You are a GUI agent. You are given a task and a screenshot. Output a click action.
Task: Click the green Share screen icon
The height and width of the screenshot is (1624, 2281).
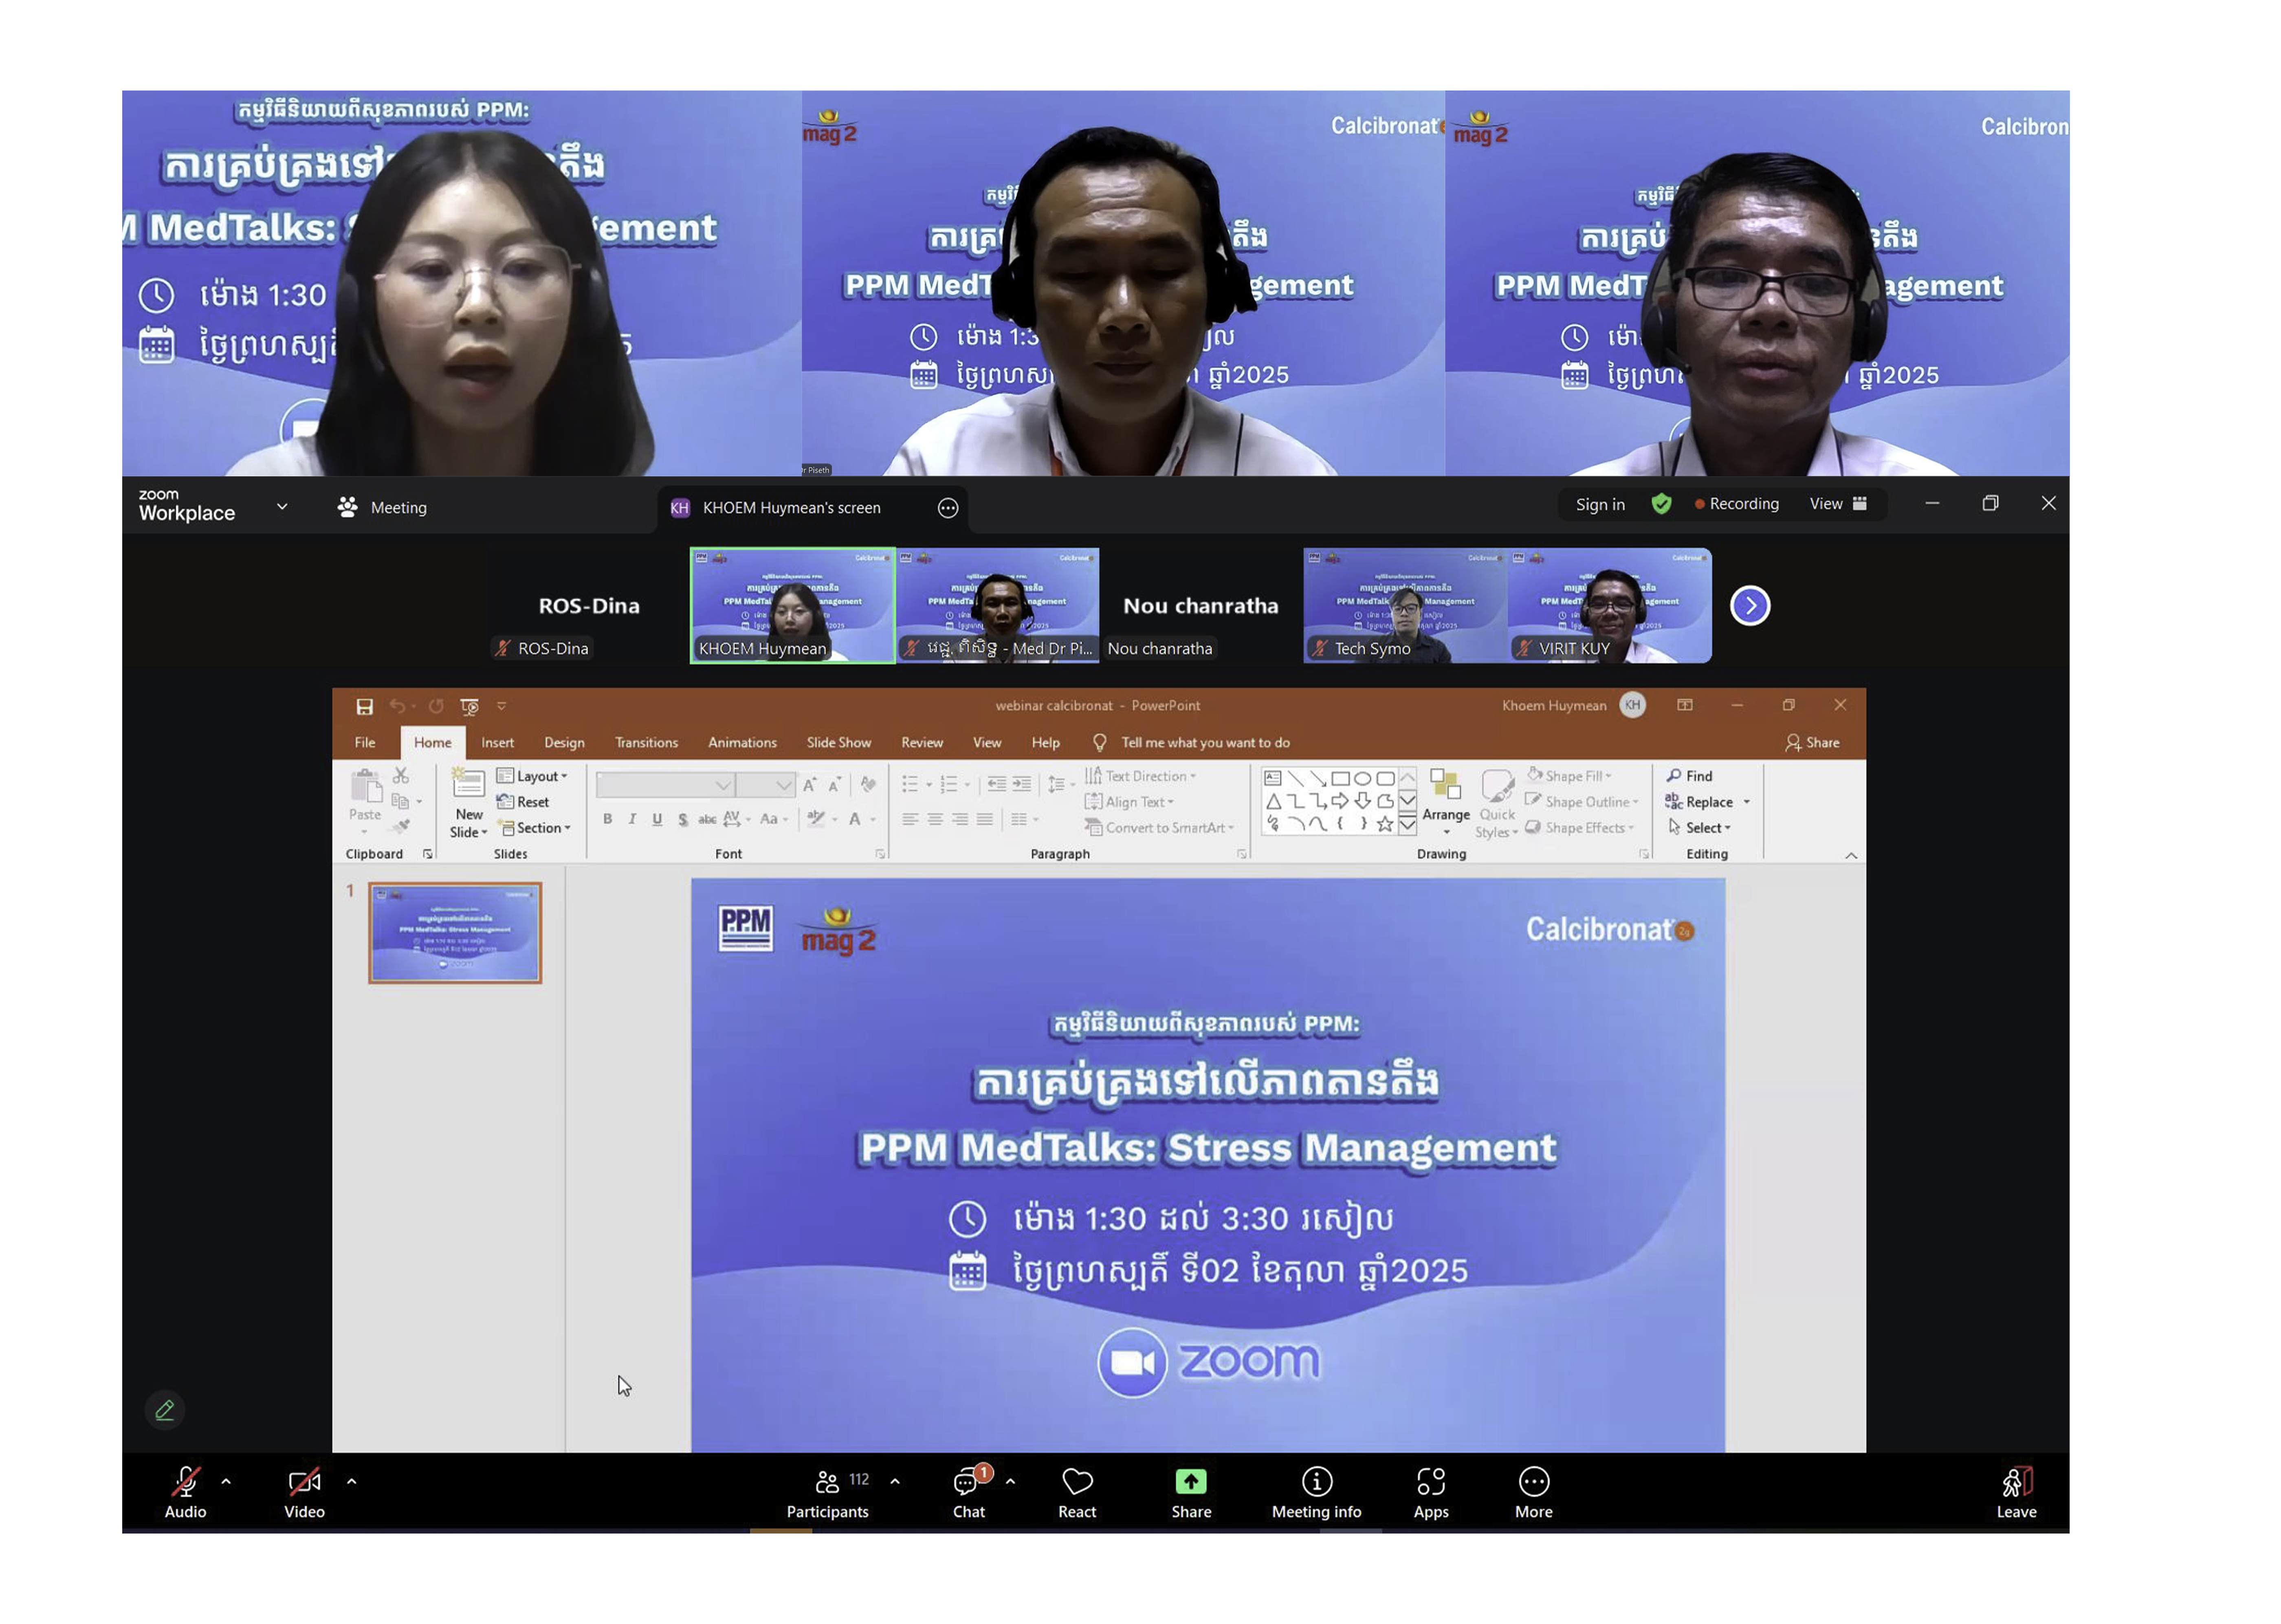1190,1480
